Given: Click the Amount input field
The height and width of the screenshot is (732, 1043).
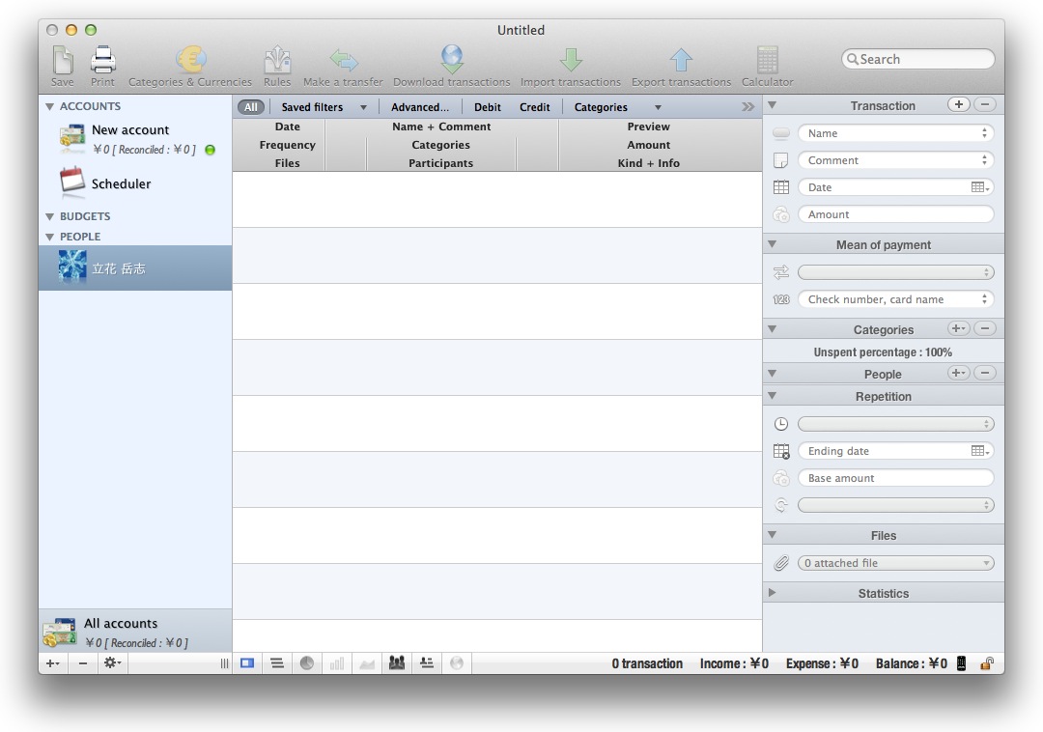Looking at the screenshot, I should (896, 214).
